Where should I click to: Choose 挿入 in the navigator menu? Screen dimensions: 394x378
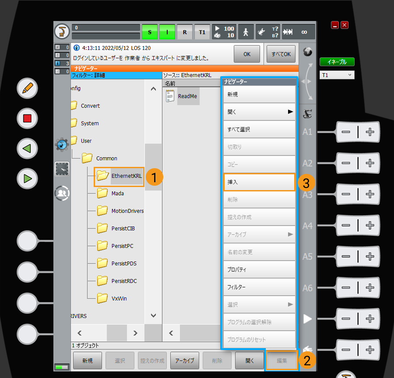point(259,182)
